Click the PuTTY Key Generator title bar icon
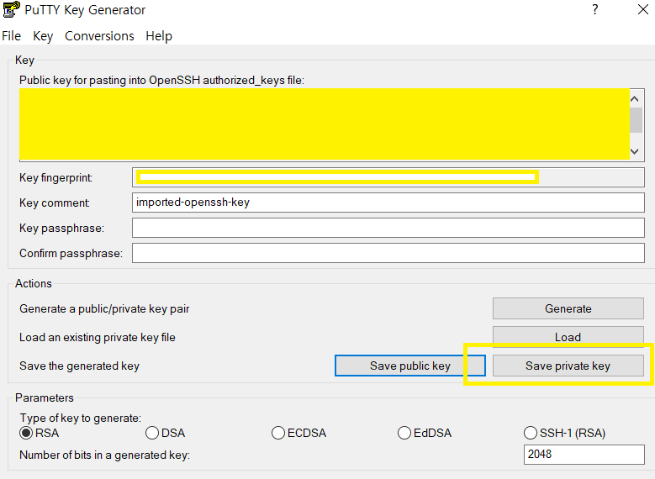The image size is (655, 479). (x=11, y=9)
